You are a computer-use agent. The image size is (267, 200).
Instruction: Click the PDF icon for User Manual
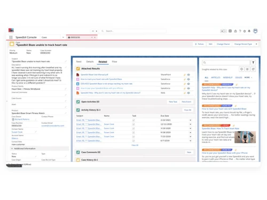coord(77,75)
